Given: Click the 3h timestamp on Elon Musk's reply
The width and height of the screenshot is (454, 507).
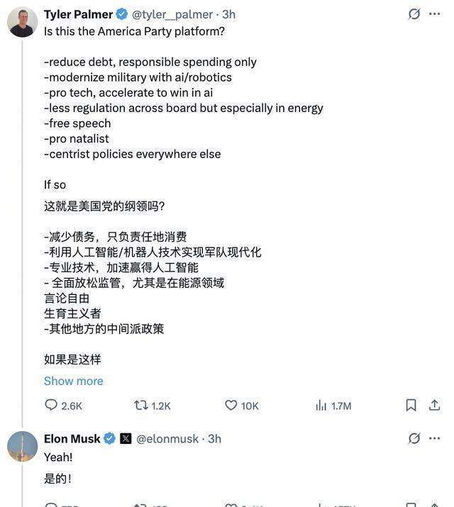Looking at the screenshot, I should (x=214, y=438).
